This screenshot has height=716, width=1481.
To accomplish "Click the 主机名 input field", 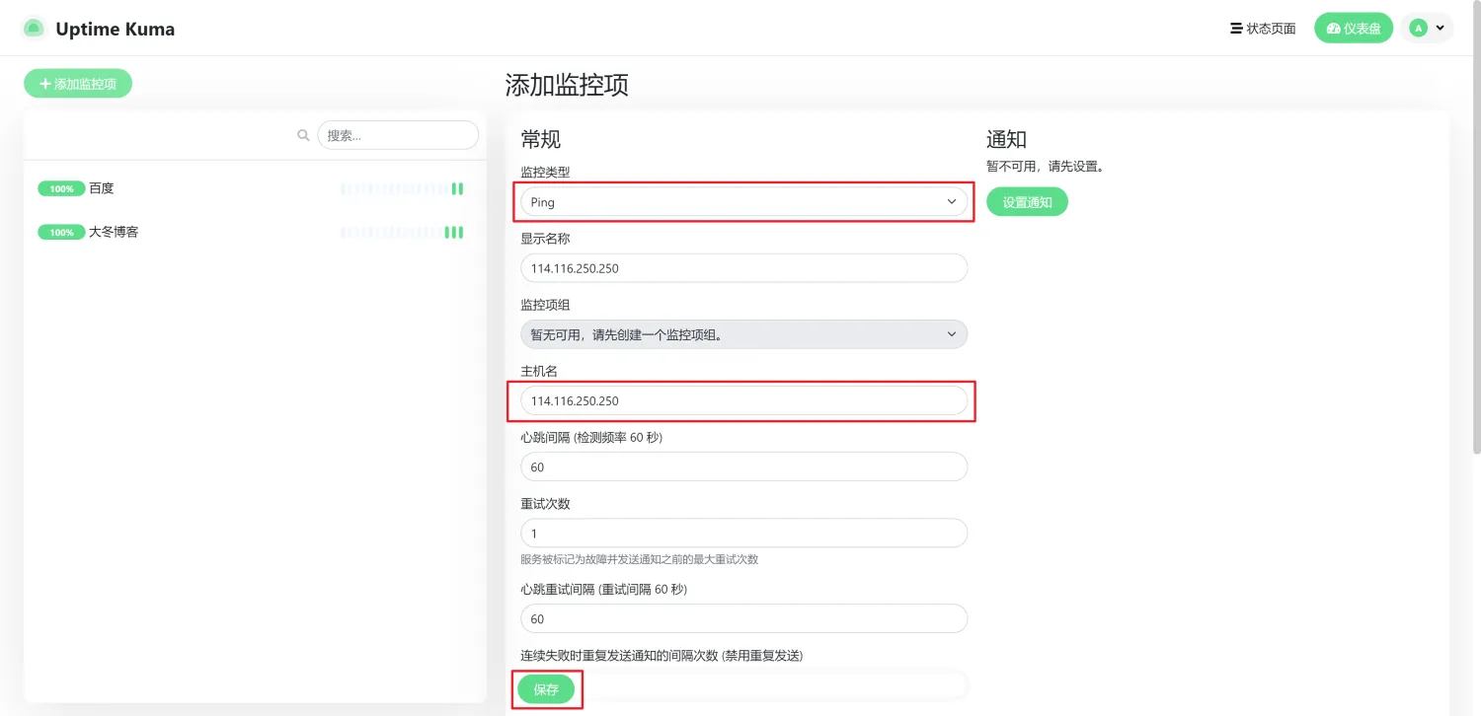I will click(x=743, y=400).
